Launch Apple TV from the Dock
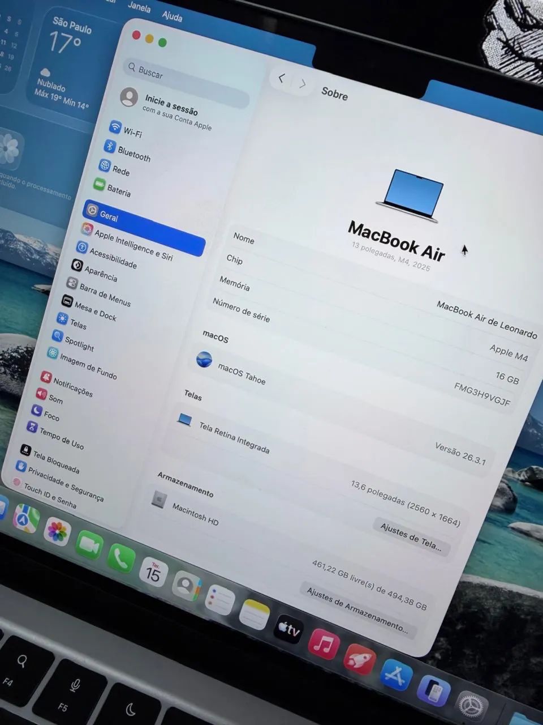543x725 pixels. point(288,629)
